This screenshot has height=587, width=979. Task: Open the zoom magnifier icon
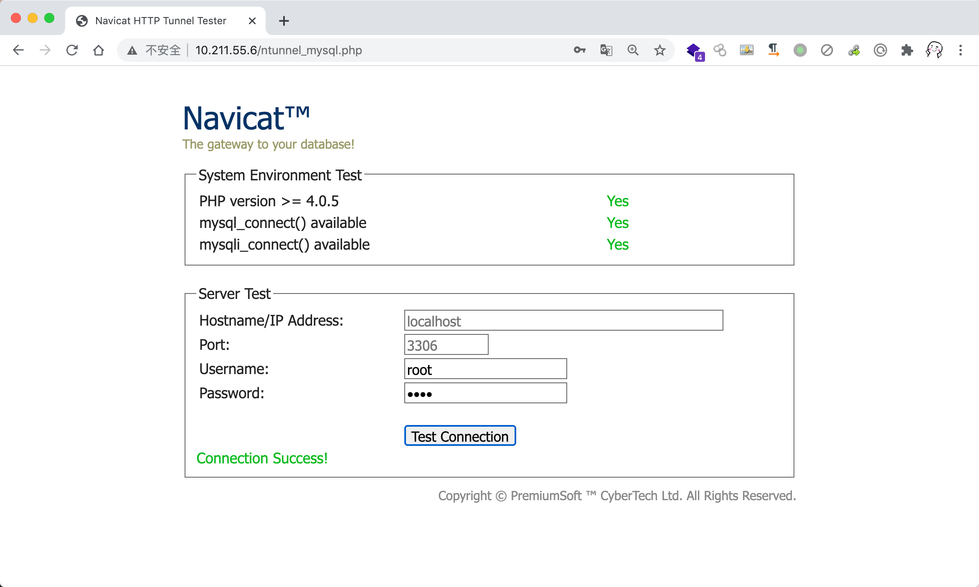pyautogui.click(x=633, y=50)
